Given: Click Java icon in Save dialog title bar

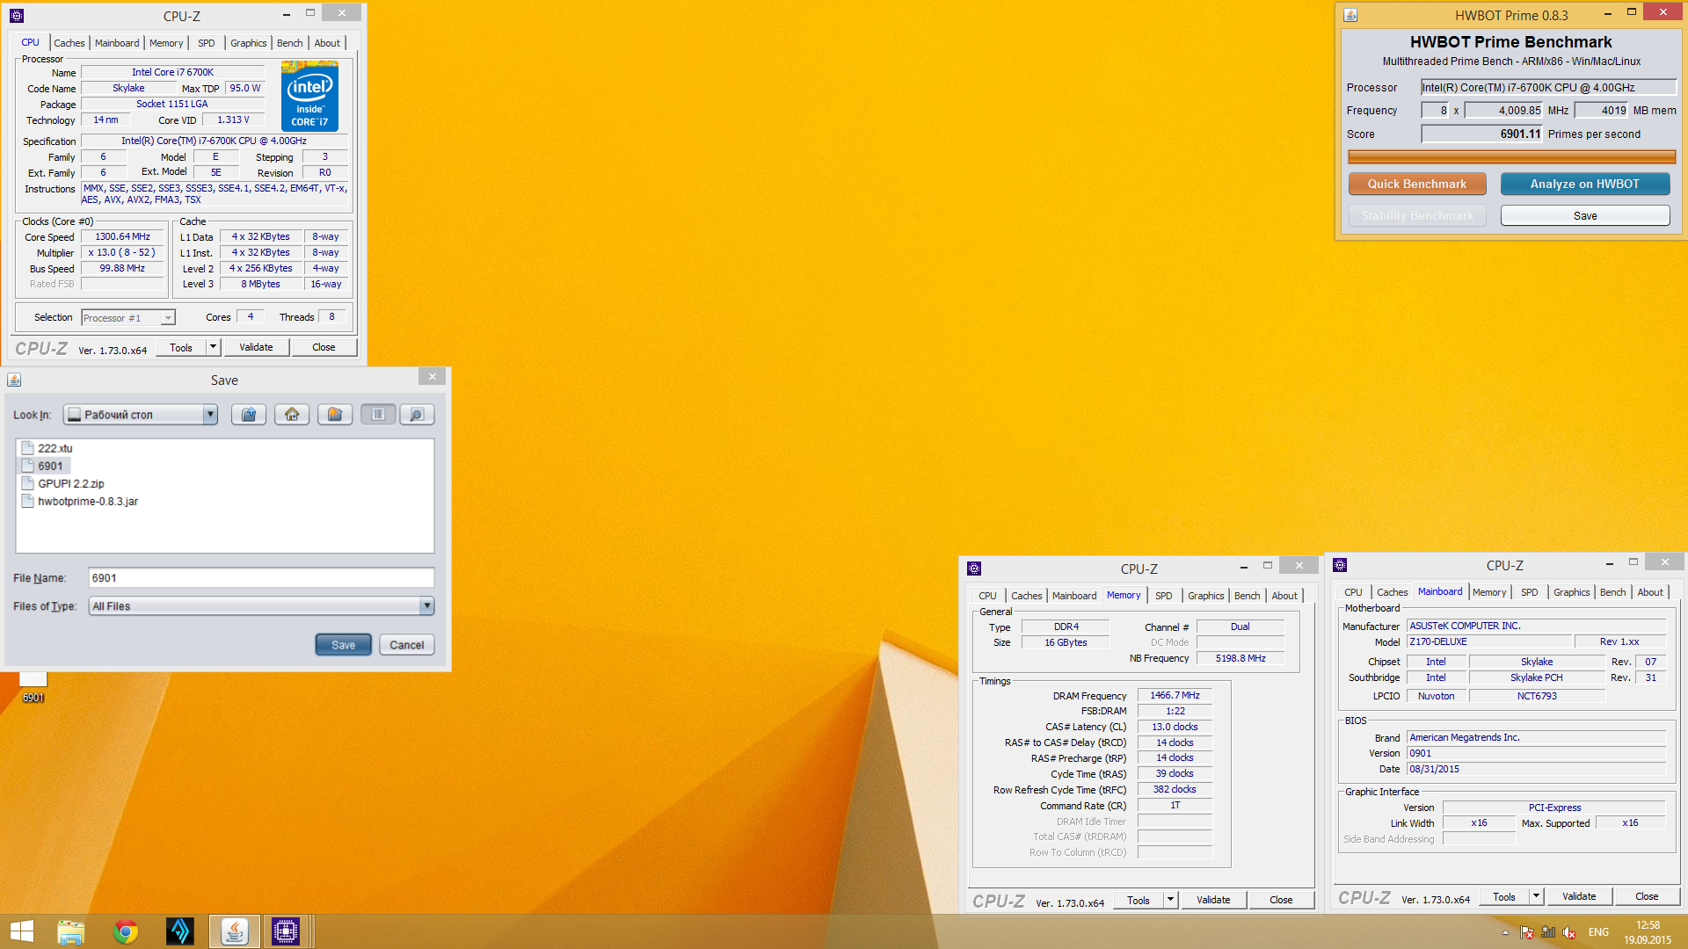Looking at the screenshot, I should pos(14,380).
